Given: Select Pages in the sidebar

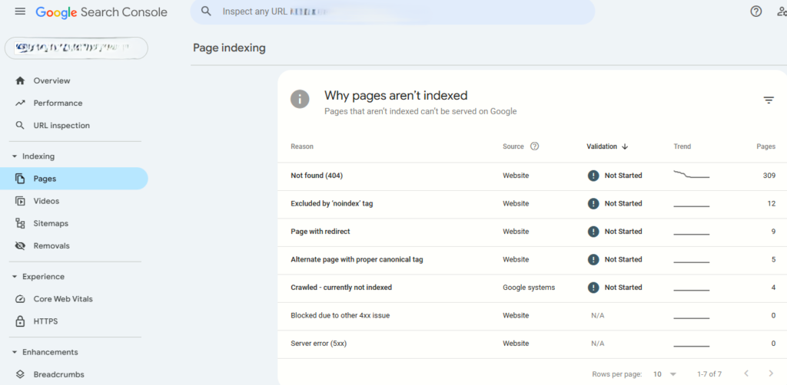Looking at the screenshot, I should pos(75,178).
